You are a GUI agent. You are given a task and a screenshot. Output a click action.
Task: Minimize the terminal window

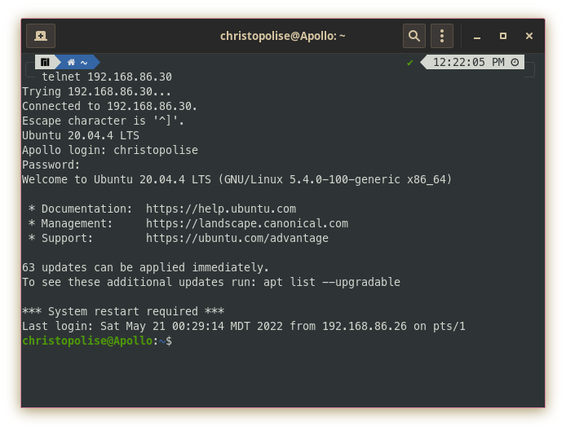(477, 36)
